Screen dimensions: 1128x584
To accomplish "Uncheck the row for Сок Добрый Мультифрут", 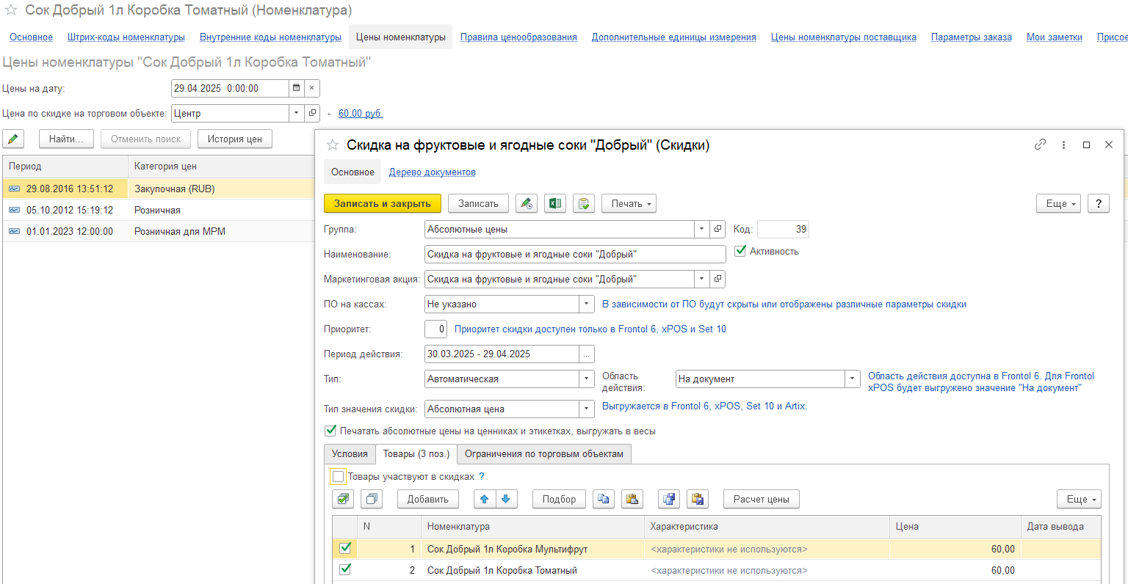I will tap(345, 548).
